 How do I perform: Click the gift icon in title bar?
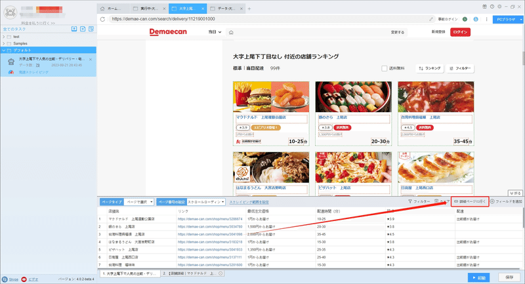tap(484, 7)
